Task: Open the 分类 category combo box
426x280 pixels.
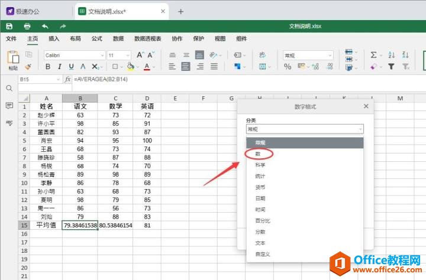Action: [x=305, y=129]
